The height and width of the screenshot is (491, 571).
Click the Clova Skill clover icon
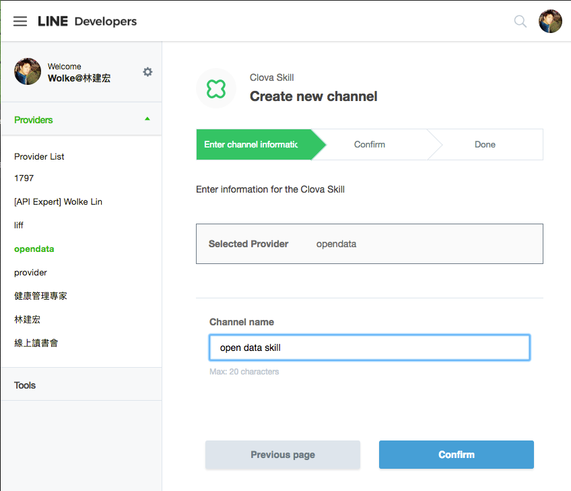point(216,88)
